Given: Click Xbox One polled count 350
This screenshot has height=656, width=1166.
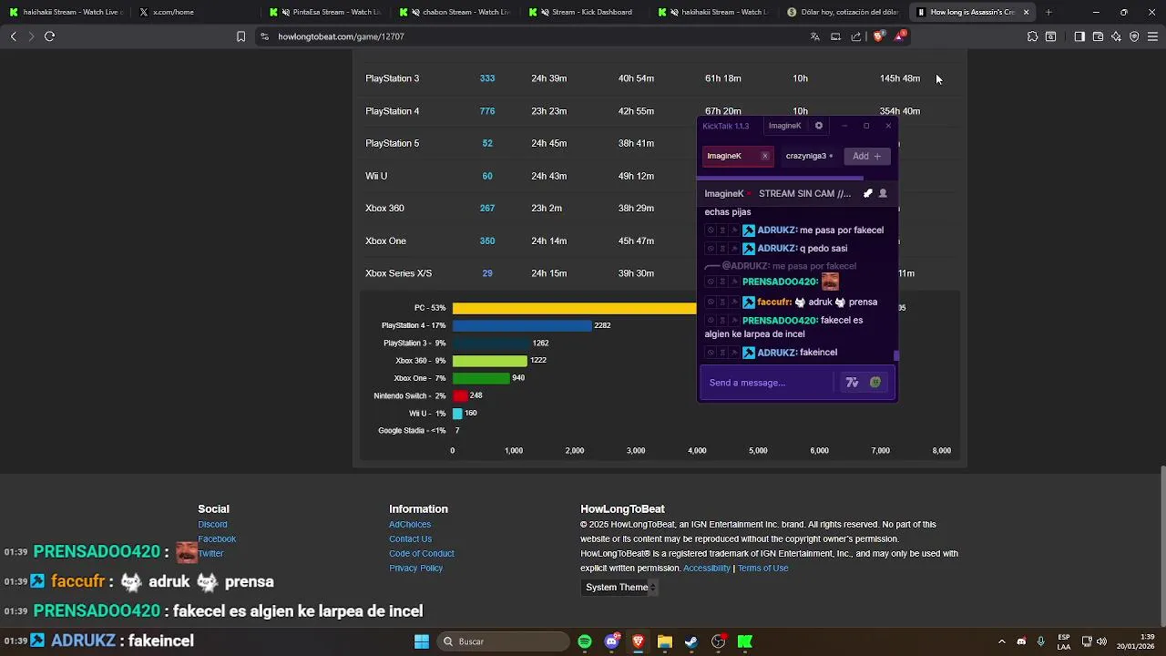Looking at the screenshot, I should pyautogui.click(x=487, y=241).
